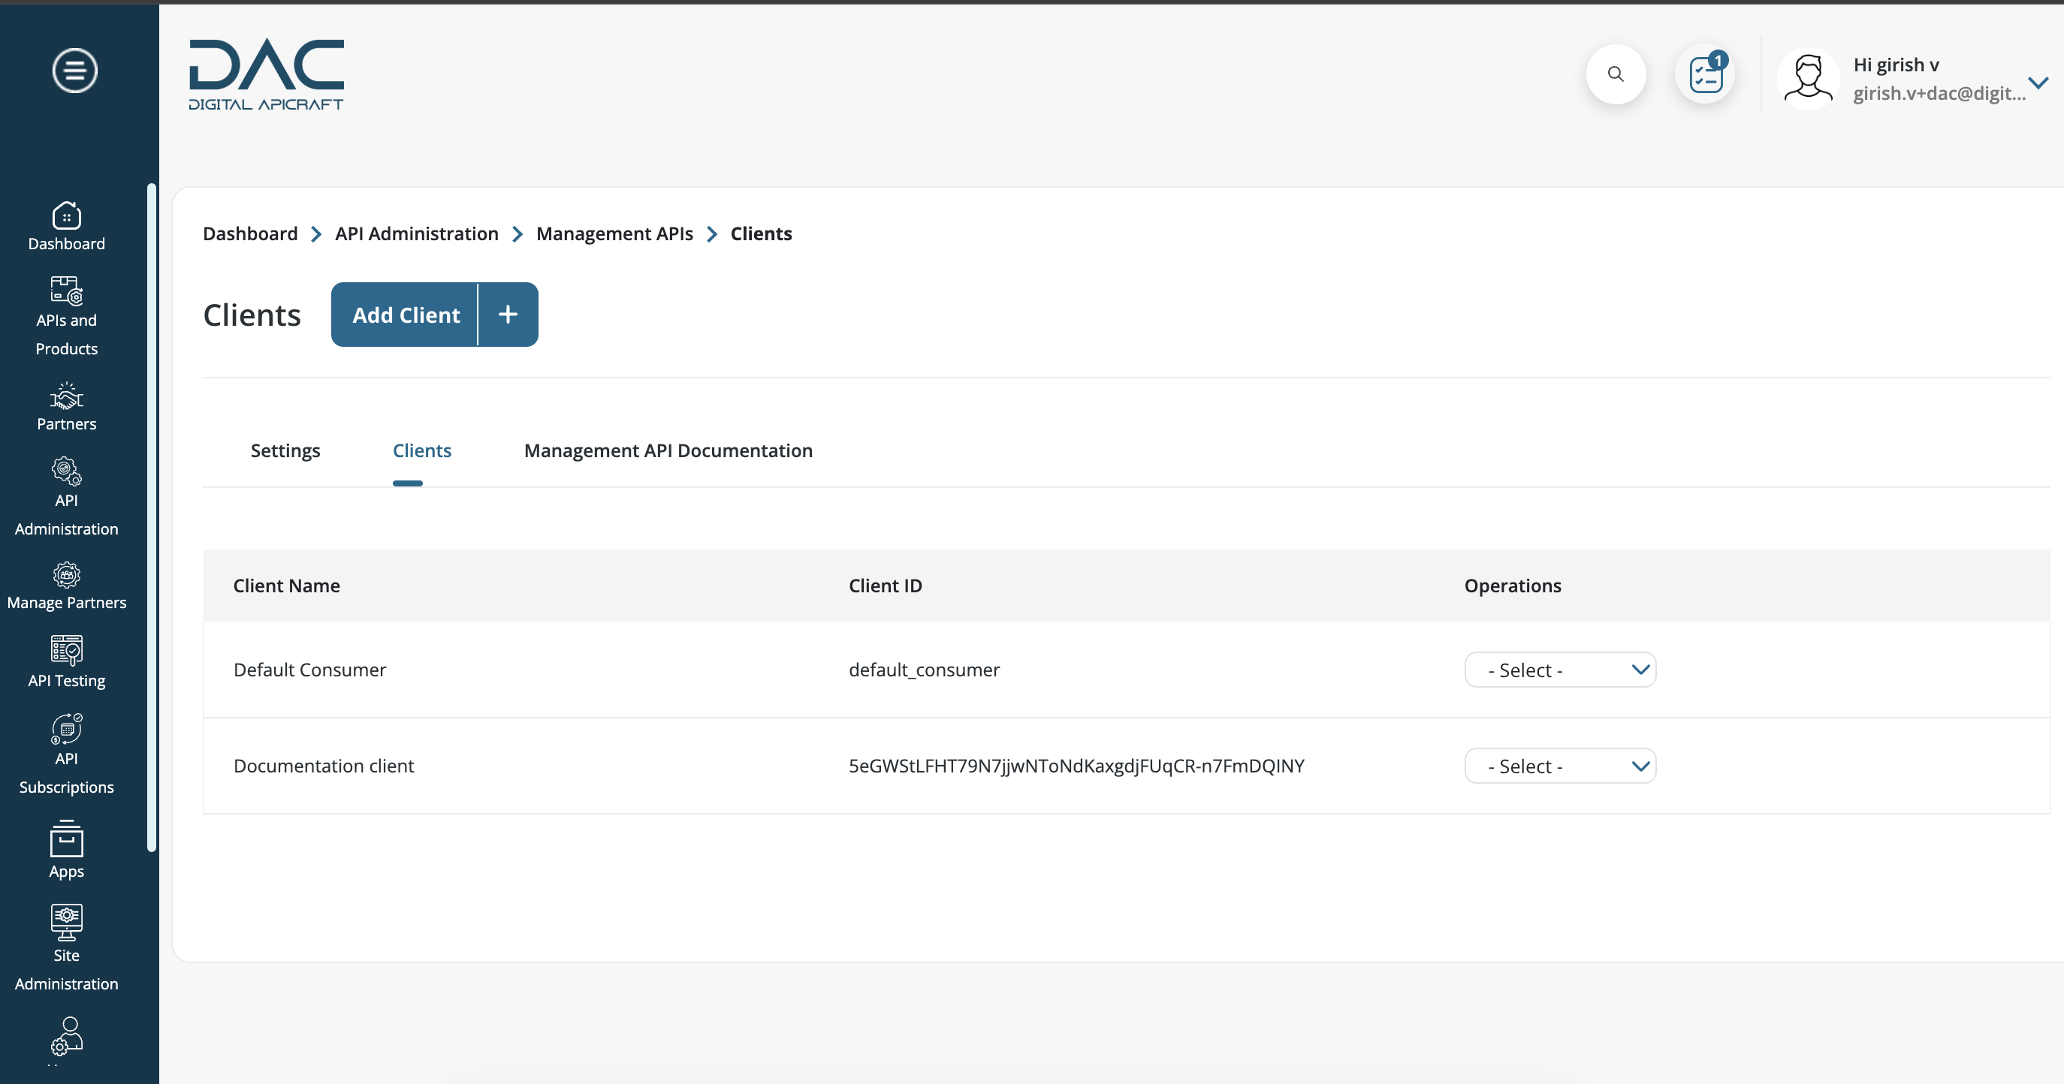Click the sidebar vertical scrollbar
Image resolution: width=2064 pixels, height=1084 pixels.
click(152, 518)
